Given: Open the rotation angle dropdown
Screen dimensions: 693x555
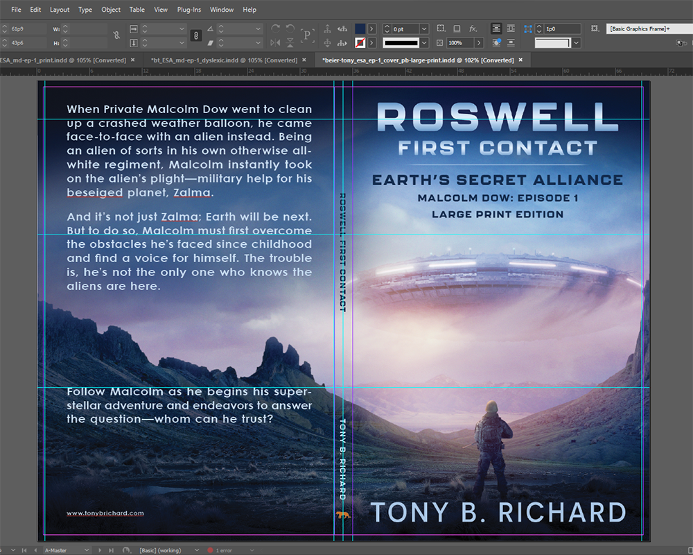Looking at the screenshot, I should tap(258, 28).
